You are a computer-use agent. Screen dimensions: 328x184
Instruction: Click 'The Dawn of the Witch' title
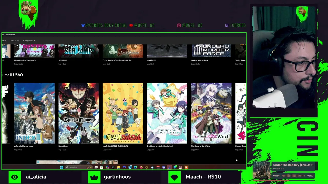click(x=200, y=146)
